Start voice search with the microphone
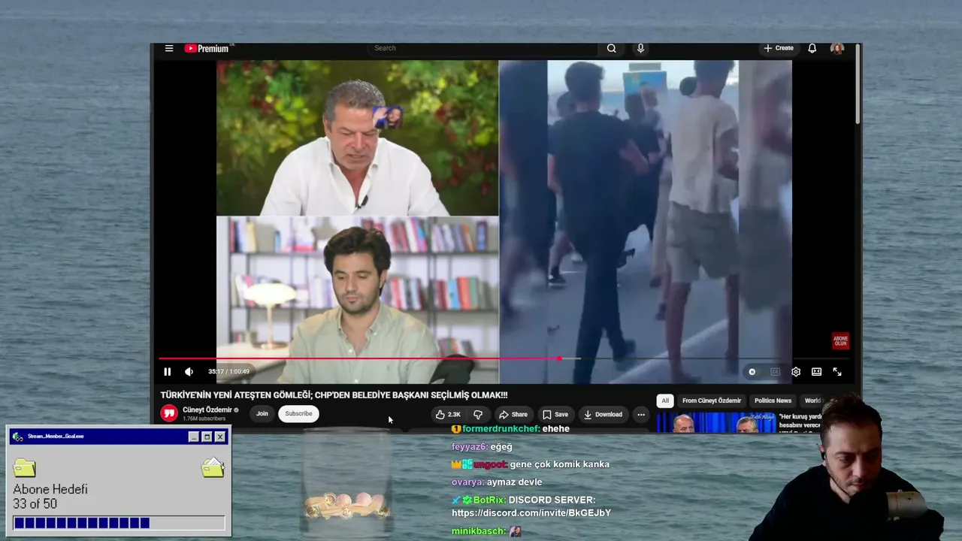962x541 pixels. (x=640, y=48)
